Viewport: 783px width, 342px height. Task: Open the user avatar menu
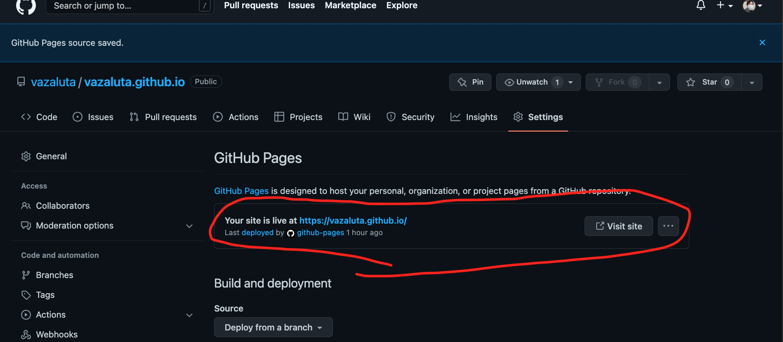pyautogui.click(x=752, y=6)
